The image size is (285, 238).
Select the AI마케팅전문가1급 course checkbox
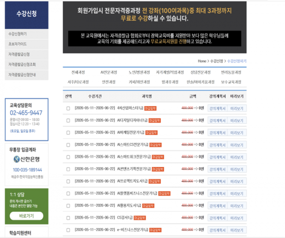click(68, 133)
